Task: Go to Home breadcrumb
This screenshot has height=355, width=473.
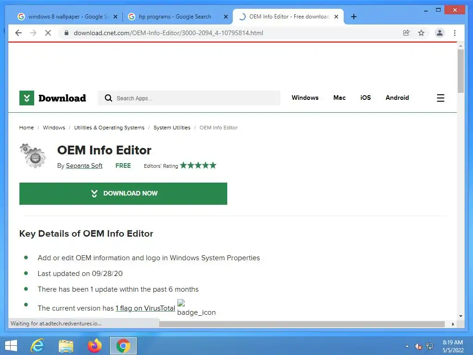Action: [x=26, y=128]
